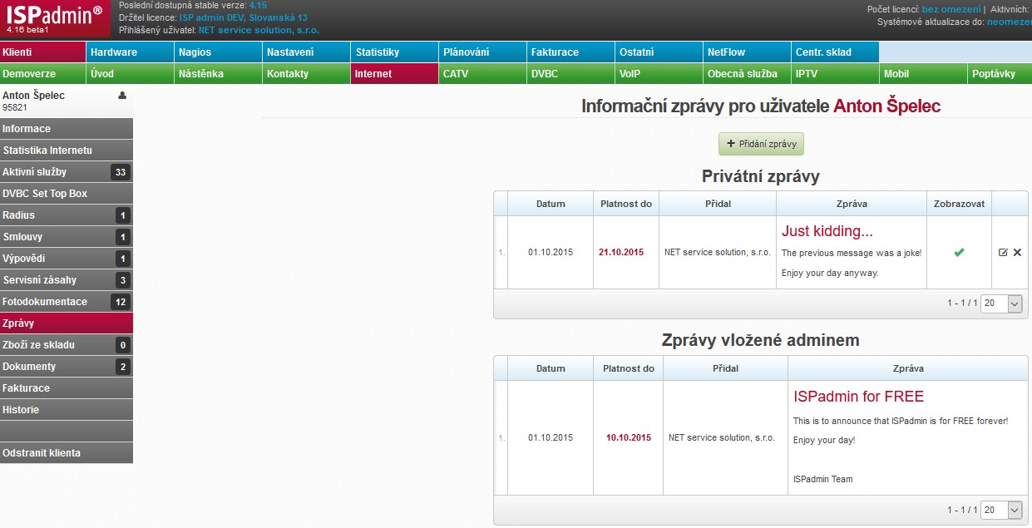Open the Statistiky main menu
This screenshot has height=528, width=1032.
[x=395, y=52]
